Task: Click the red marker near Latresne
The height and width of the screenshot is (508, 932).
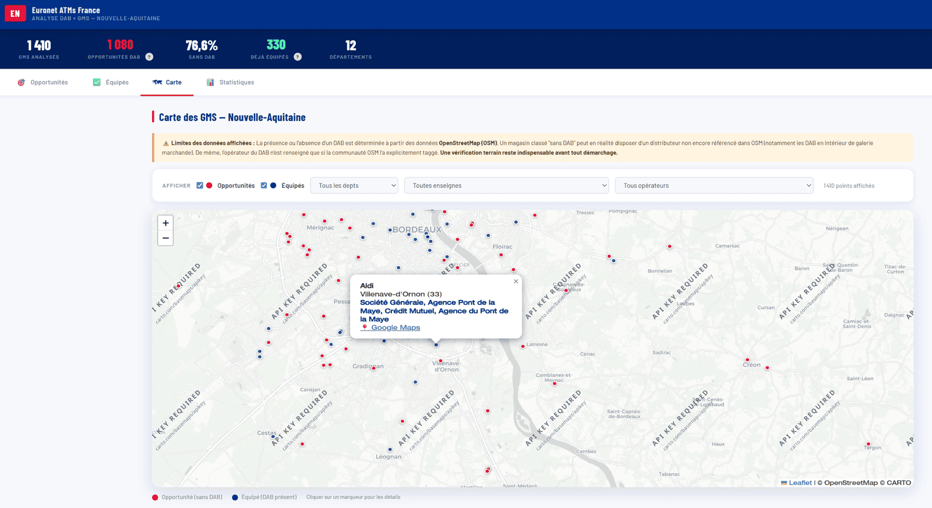Action: point(523,346)
